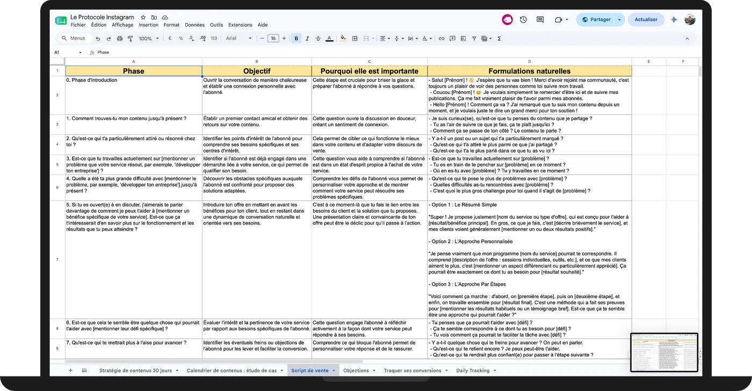Open the filter views table dropdown
The width and height of the screenshot is (752, 391).
pyautogui.click(x=487, y=39)
